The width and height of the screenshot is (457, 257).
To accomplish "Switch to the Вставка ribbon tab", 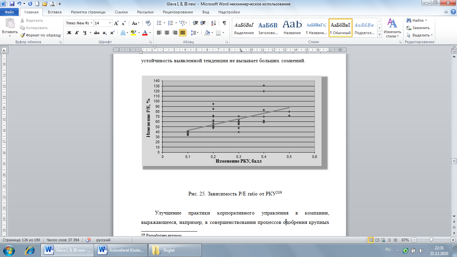I will coord(55,12).
